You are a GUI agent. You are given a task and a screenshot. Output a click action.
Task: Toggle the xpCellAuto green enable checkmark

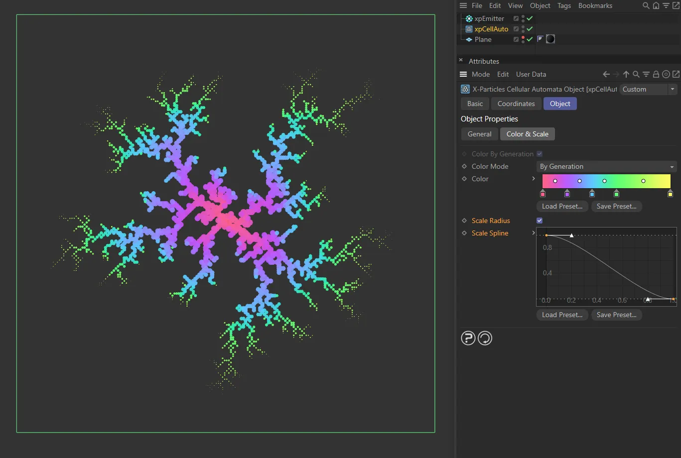click(530, 29)
